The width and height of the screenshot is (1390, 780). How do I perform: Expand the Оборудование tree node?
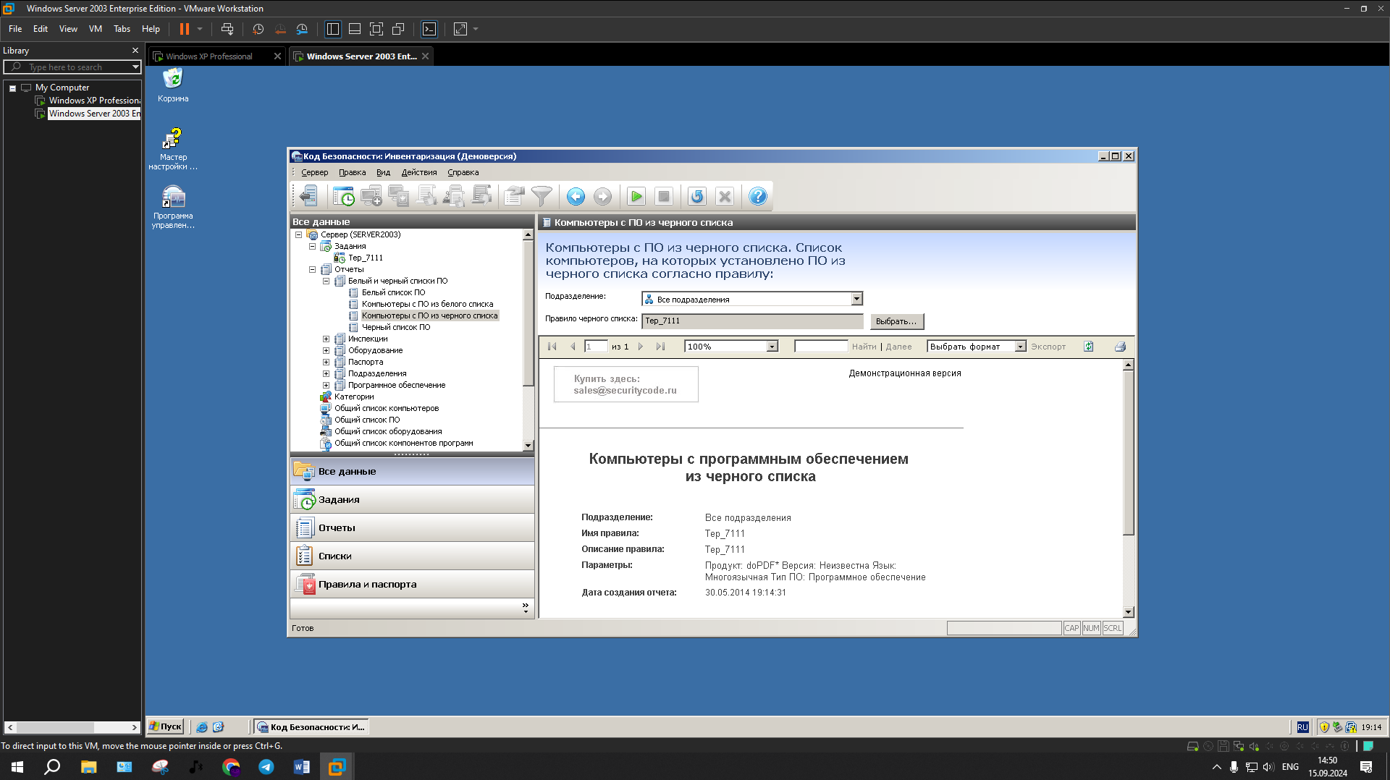point(326,350)
